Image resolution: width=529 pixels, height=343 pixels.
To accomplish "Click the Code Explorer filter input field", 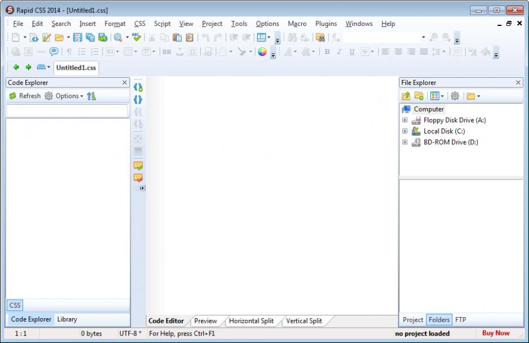I will pos(68,111).
